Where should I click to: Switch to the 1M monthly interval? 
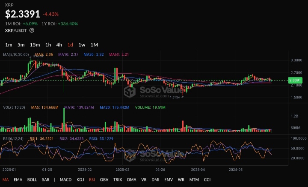[94, 45]
